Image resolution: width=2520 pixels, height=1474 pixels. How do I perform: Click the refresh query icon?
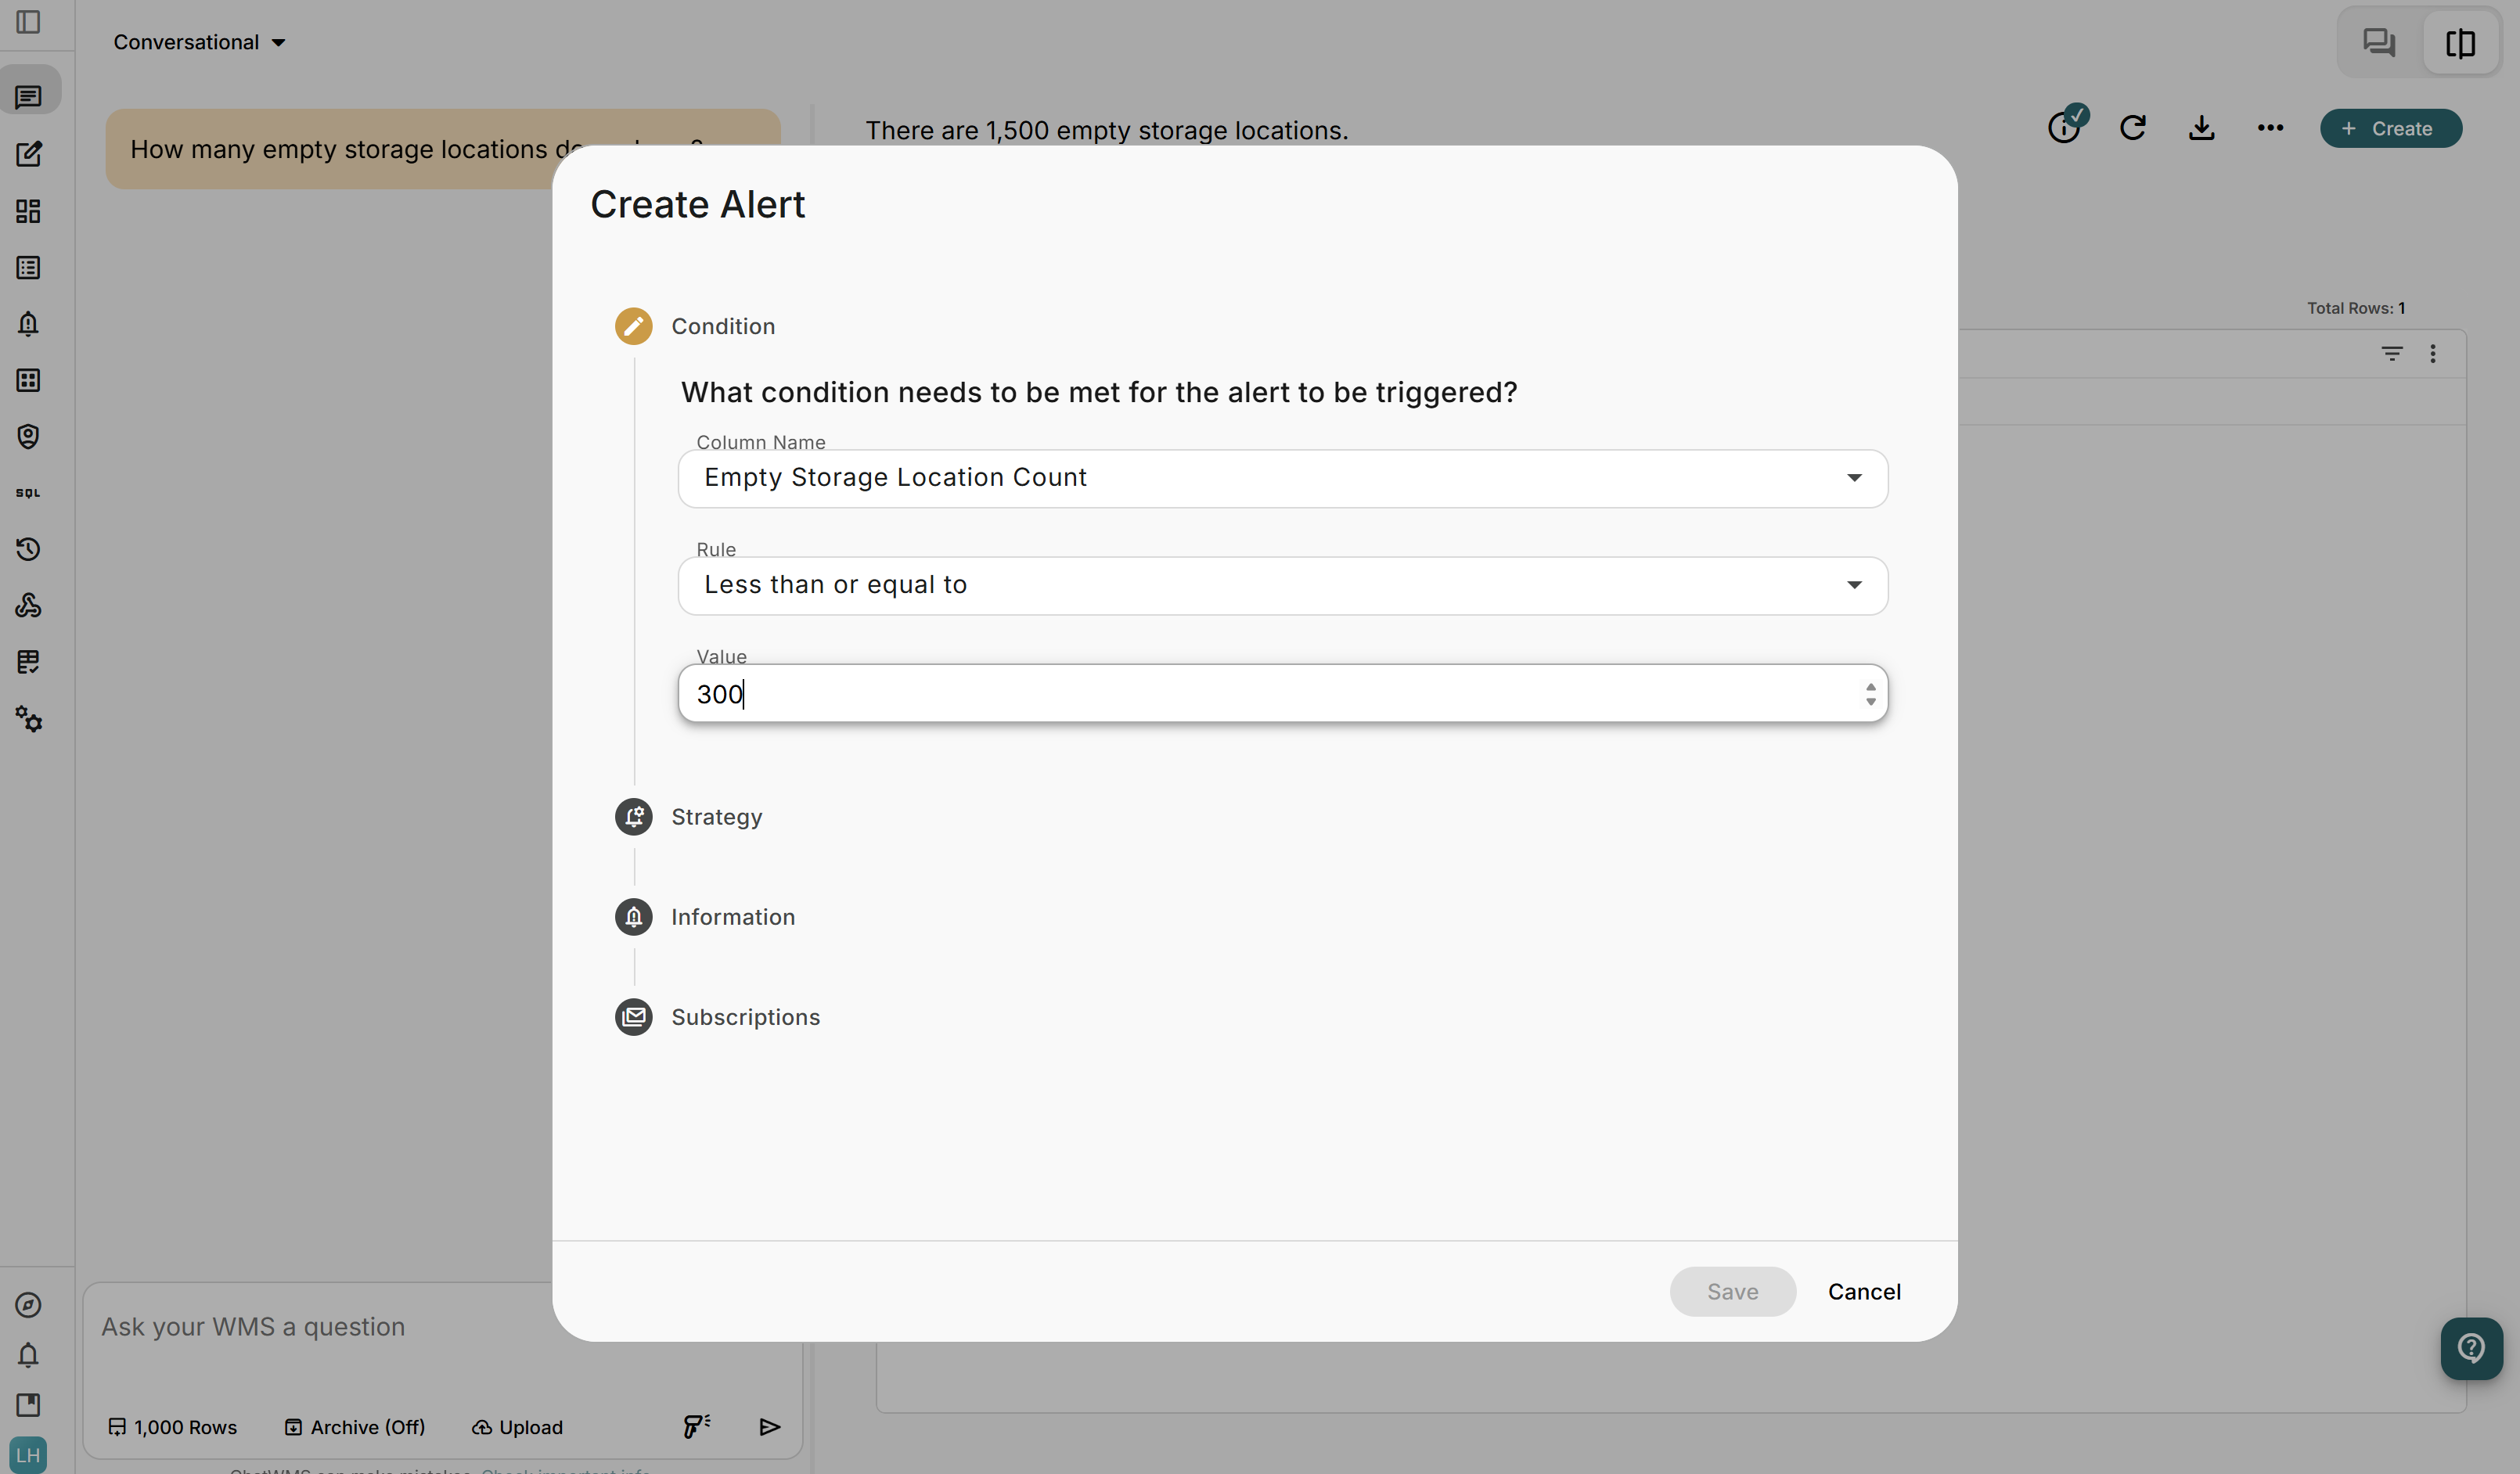(2132, 128)
